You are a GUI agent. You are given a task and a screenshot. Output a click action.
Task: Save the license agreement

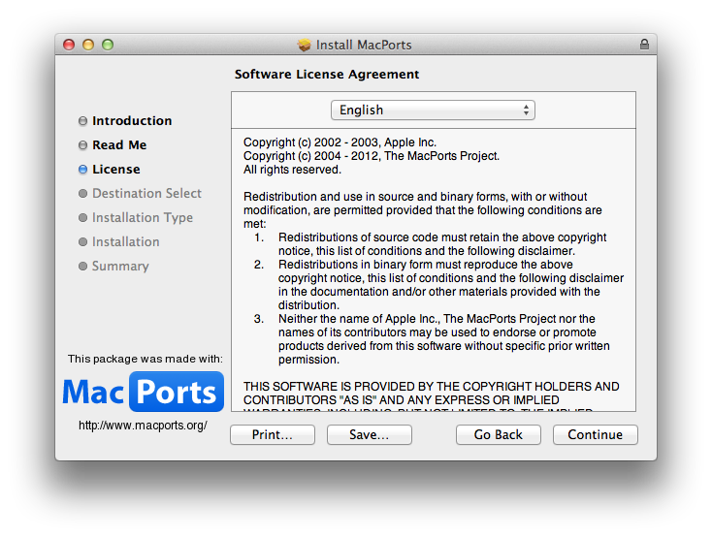pyautogui.click(x=370, y=434)
